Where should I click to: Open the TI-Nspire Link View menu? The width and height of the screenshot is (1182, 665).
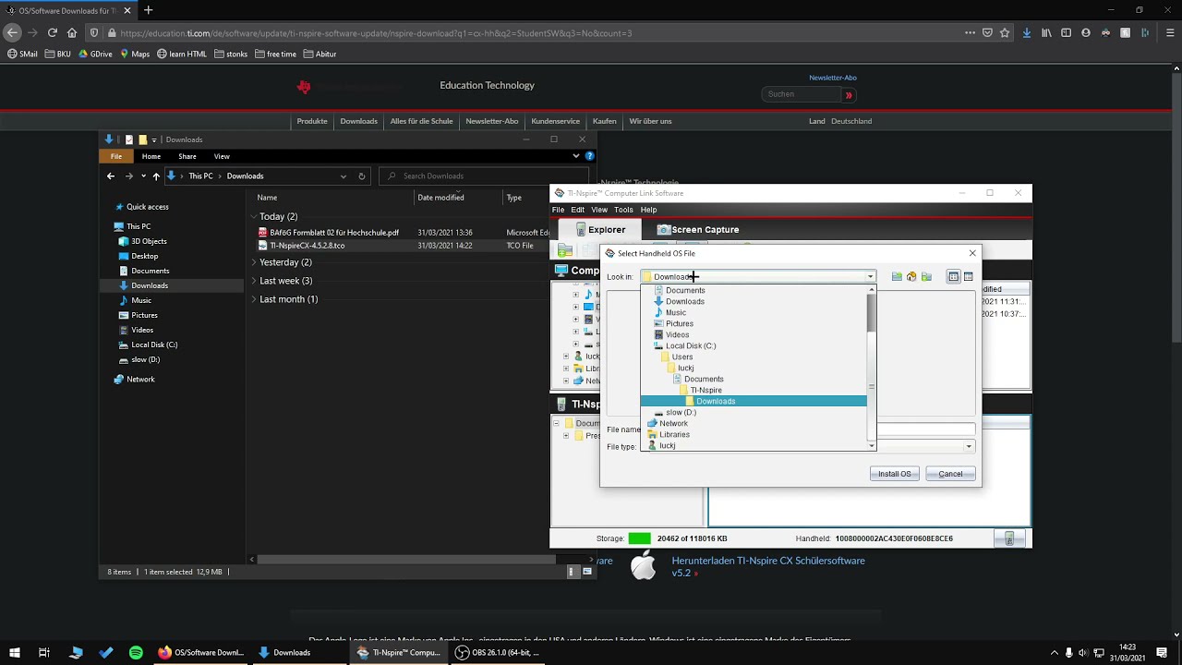(599, 210)
